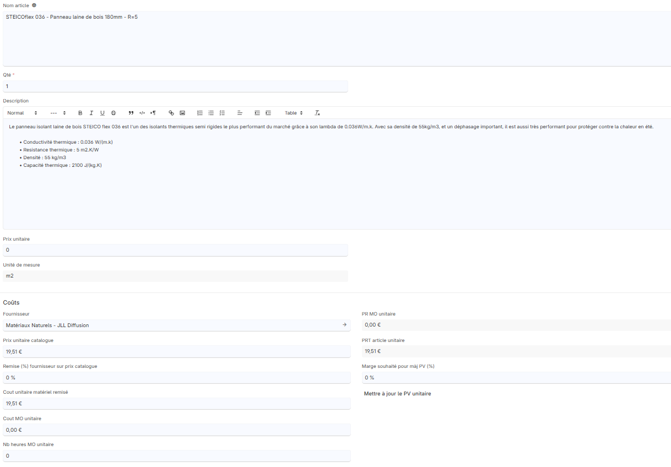Insert an image in the description
This screenshot has height=467, width=671.
click(182, 113)
